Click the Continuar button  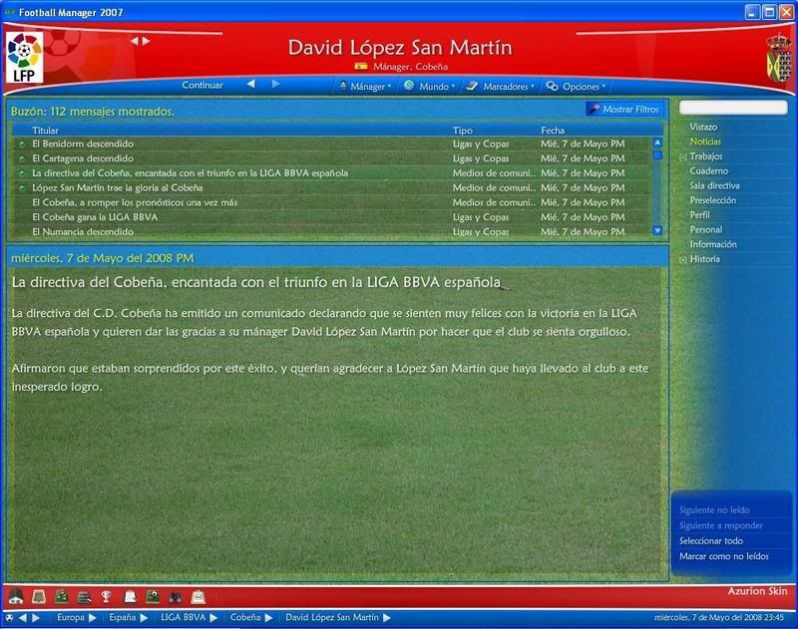202,85
